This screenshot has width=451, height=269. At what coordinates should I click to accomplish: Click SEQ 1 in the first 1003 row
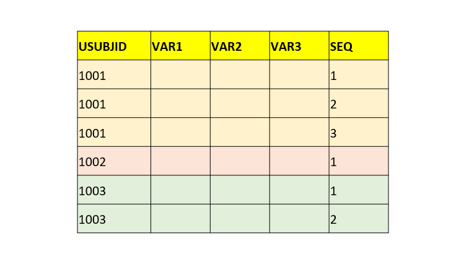pyautogui.click(x=359, y=190)
